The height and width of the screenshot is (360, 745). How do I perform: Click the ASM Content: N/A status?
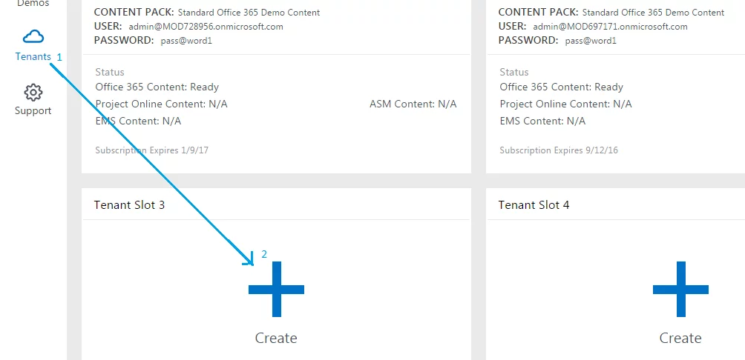[413, 104]
